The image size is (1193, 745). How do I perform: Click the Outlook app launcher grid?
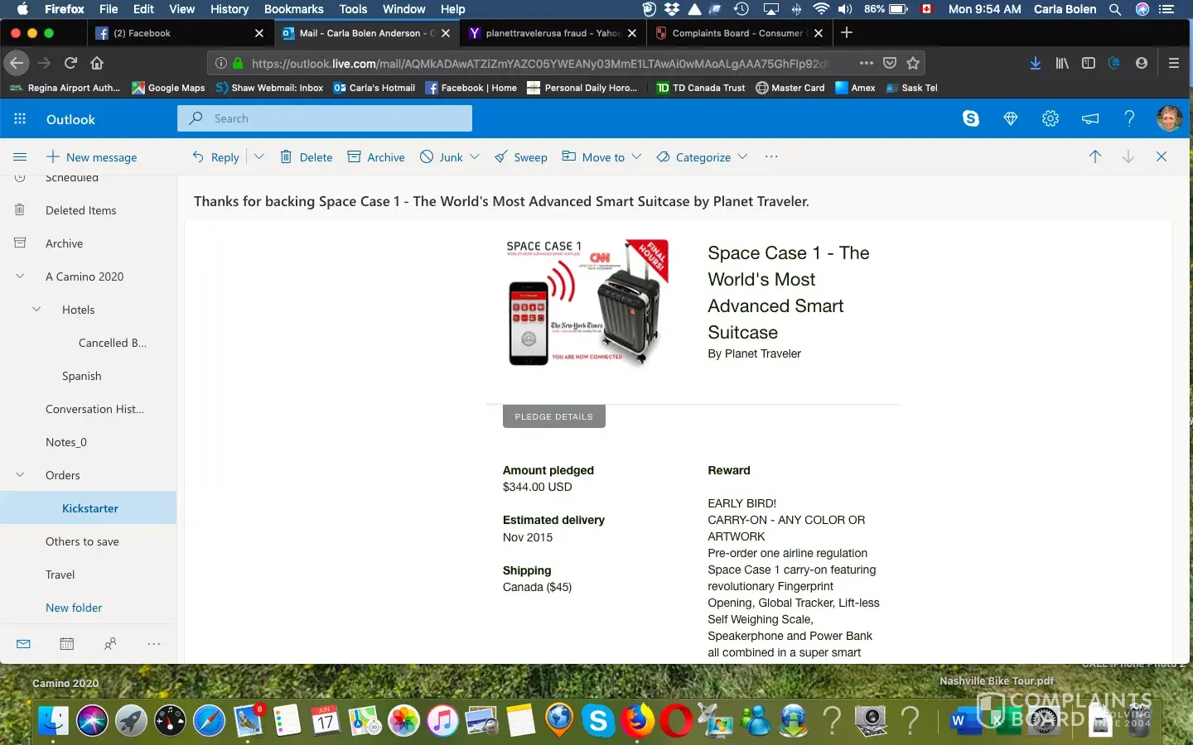[20, 119]
